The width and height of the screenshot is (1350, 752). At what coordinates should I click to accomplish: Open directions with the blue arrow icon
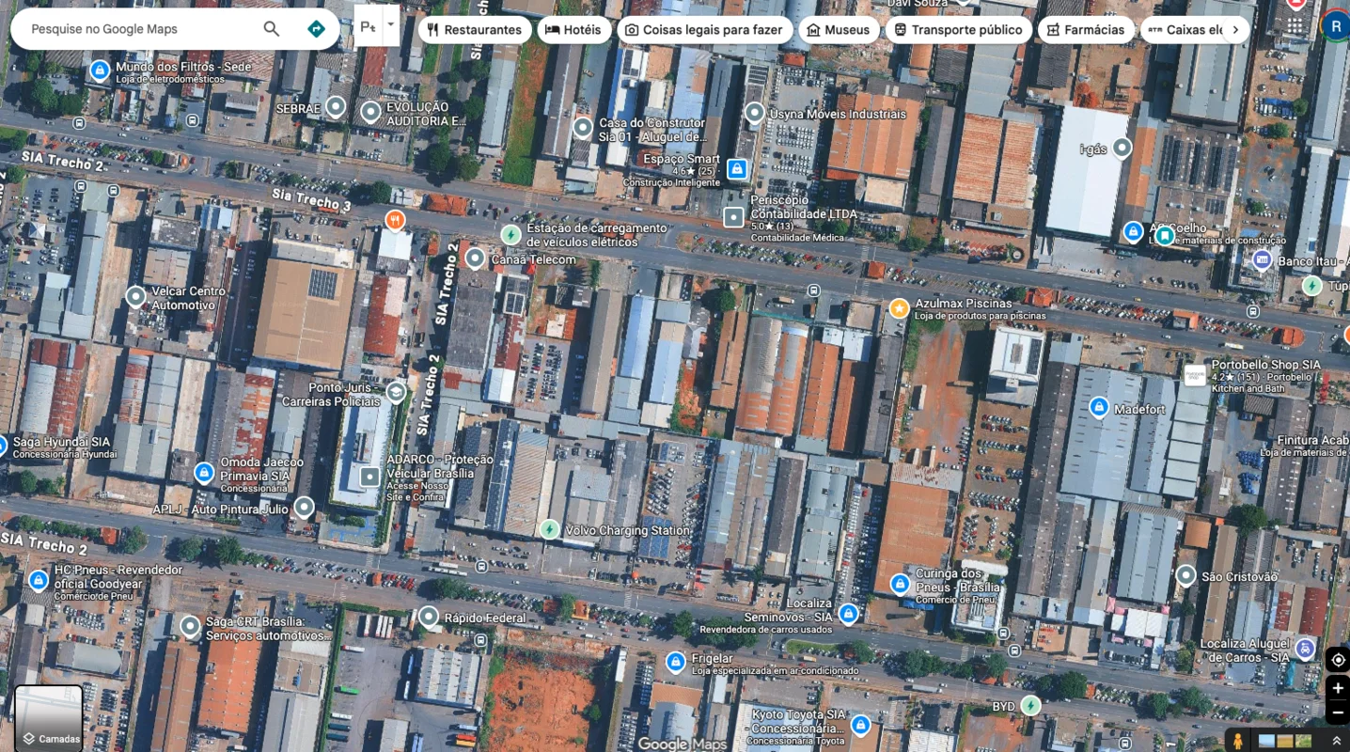[317, 29]
